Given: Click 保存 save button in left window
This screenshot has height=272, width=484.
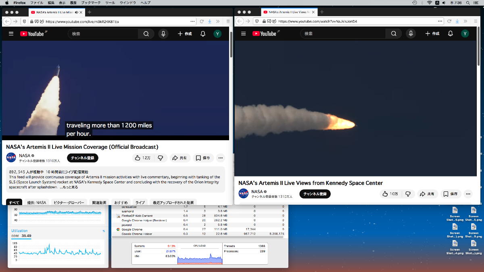Looking at the screenshot, I should (x=203, y=158).
